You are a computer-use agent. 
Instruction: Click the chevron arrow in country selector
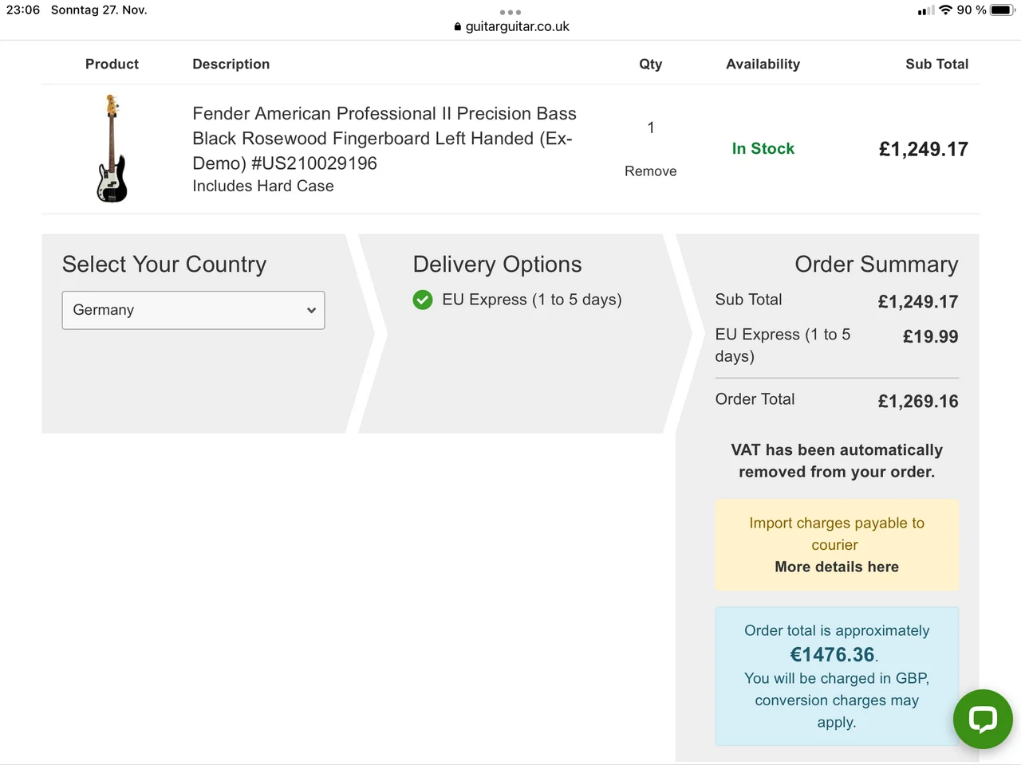coord(311,310)
